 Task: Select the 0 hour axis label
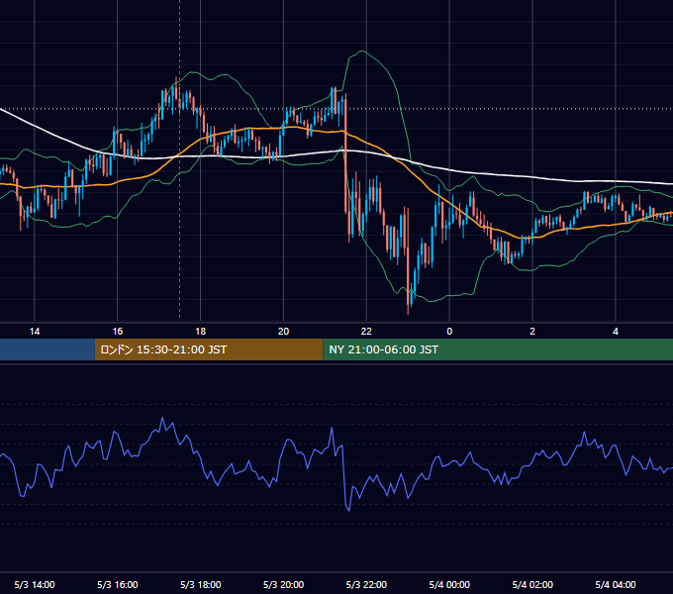coord(449,332)
